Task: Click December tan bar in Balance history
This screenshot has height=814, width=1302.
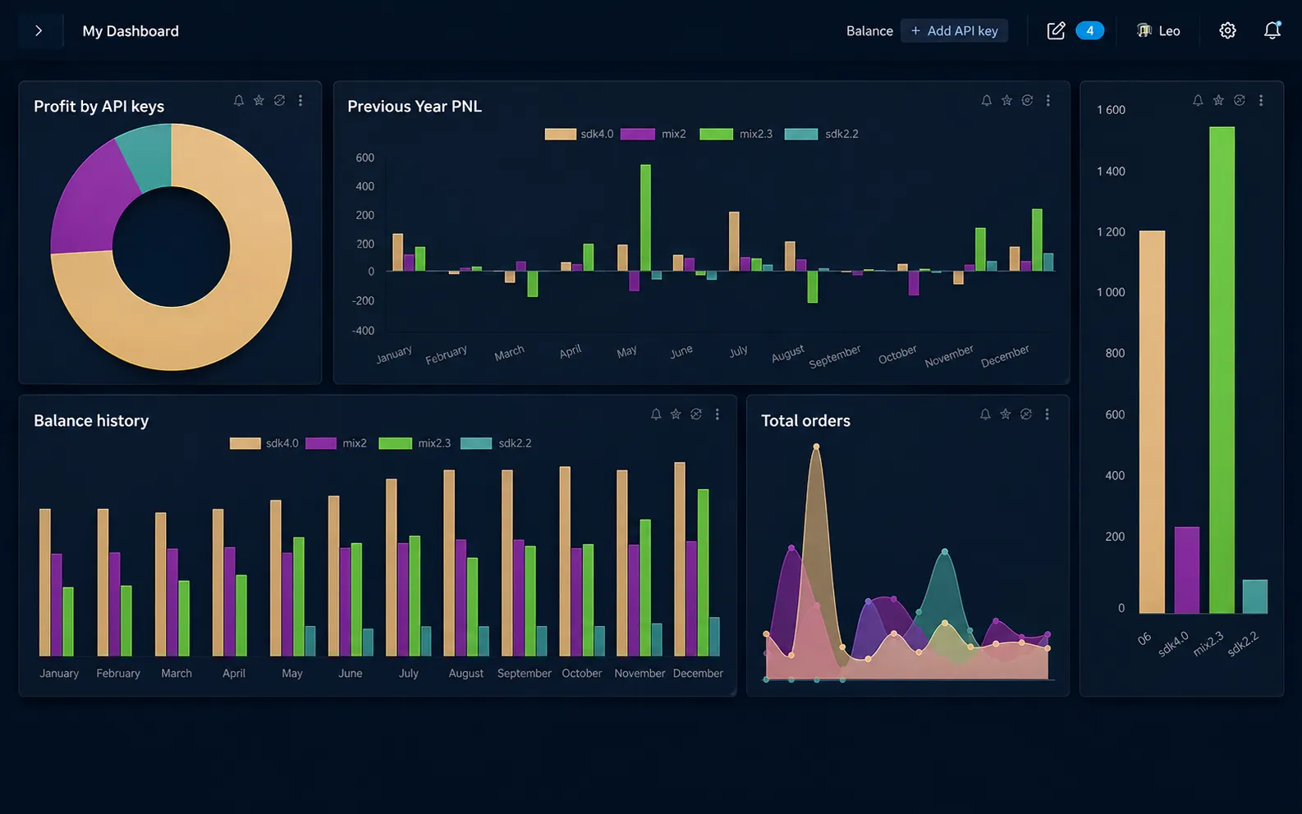Action: [x=680, y=559]
